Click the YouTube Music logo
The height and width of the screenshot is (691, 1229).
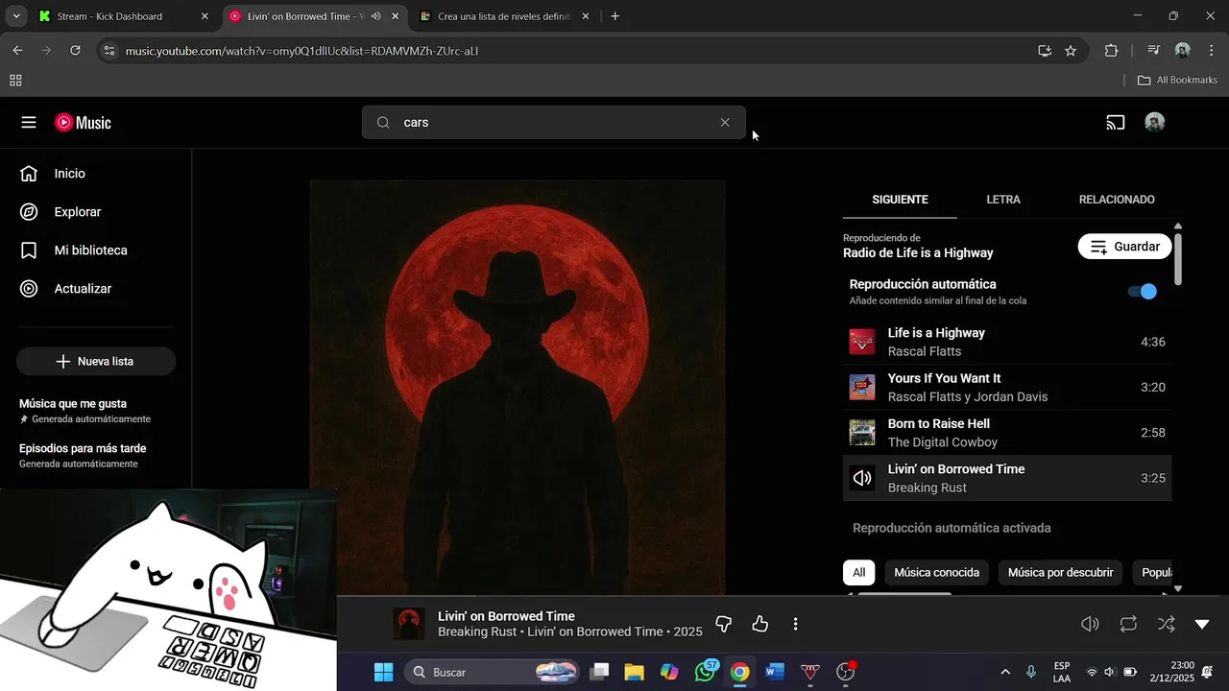(x=83, y=123)
